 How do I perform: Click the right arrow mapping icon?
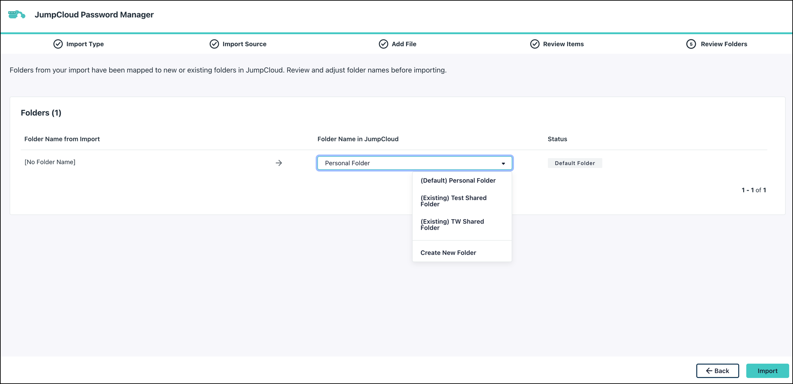(x=279, y=163)
